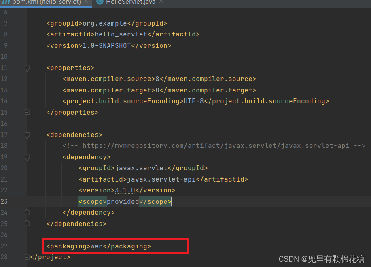Click the project.build.sourceEncoding UTF-8 line

[196, 101]
